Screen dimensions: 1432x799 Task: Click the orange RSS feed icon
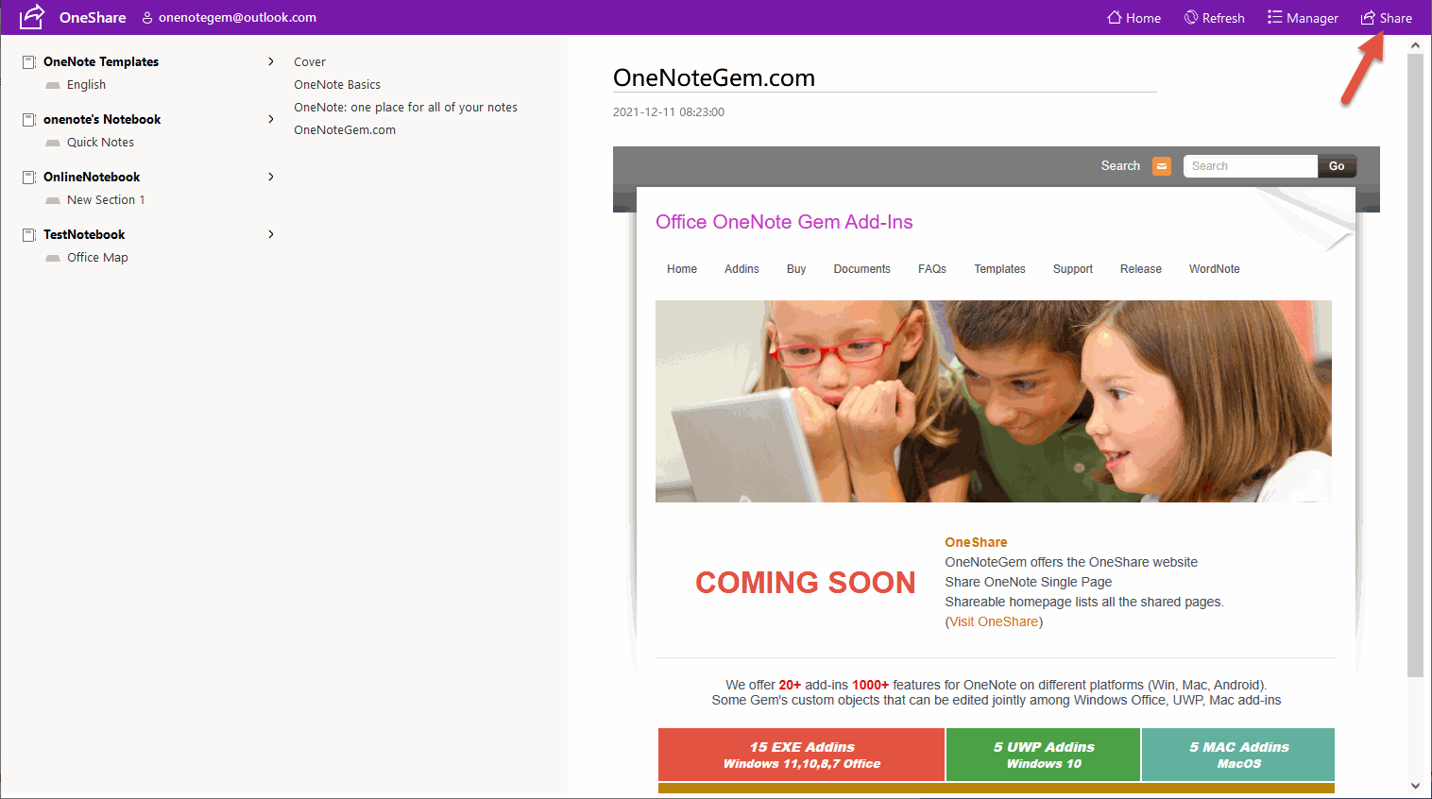1162,166
